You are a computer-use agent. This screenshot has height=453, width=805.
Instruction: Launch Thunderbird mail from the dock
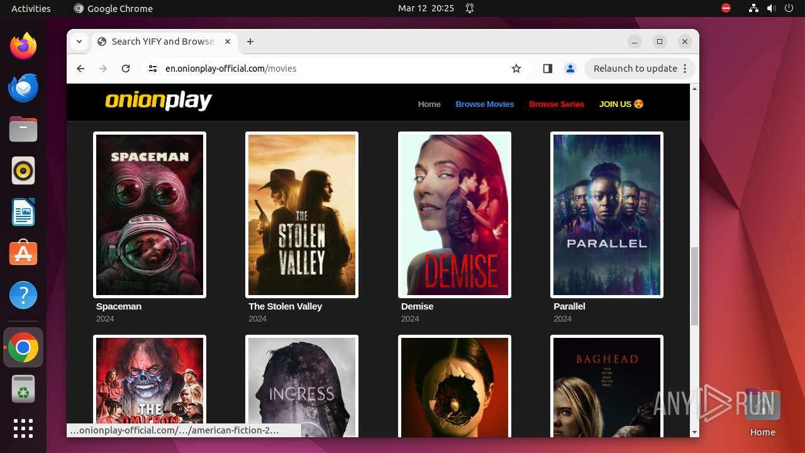[x=23, y=87]
